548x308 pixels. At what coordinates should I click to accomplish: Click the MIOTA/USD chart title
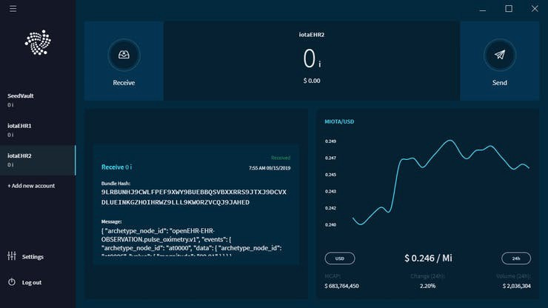pyautogui.click(x=339, y=121)
